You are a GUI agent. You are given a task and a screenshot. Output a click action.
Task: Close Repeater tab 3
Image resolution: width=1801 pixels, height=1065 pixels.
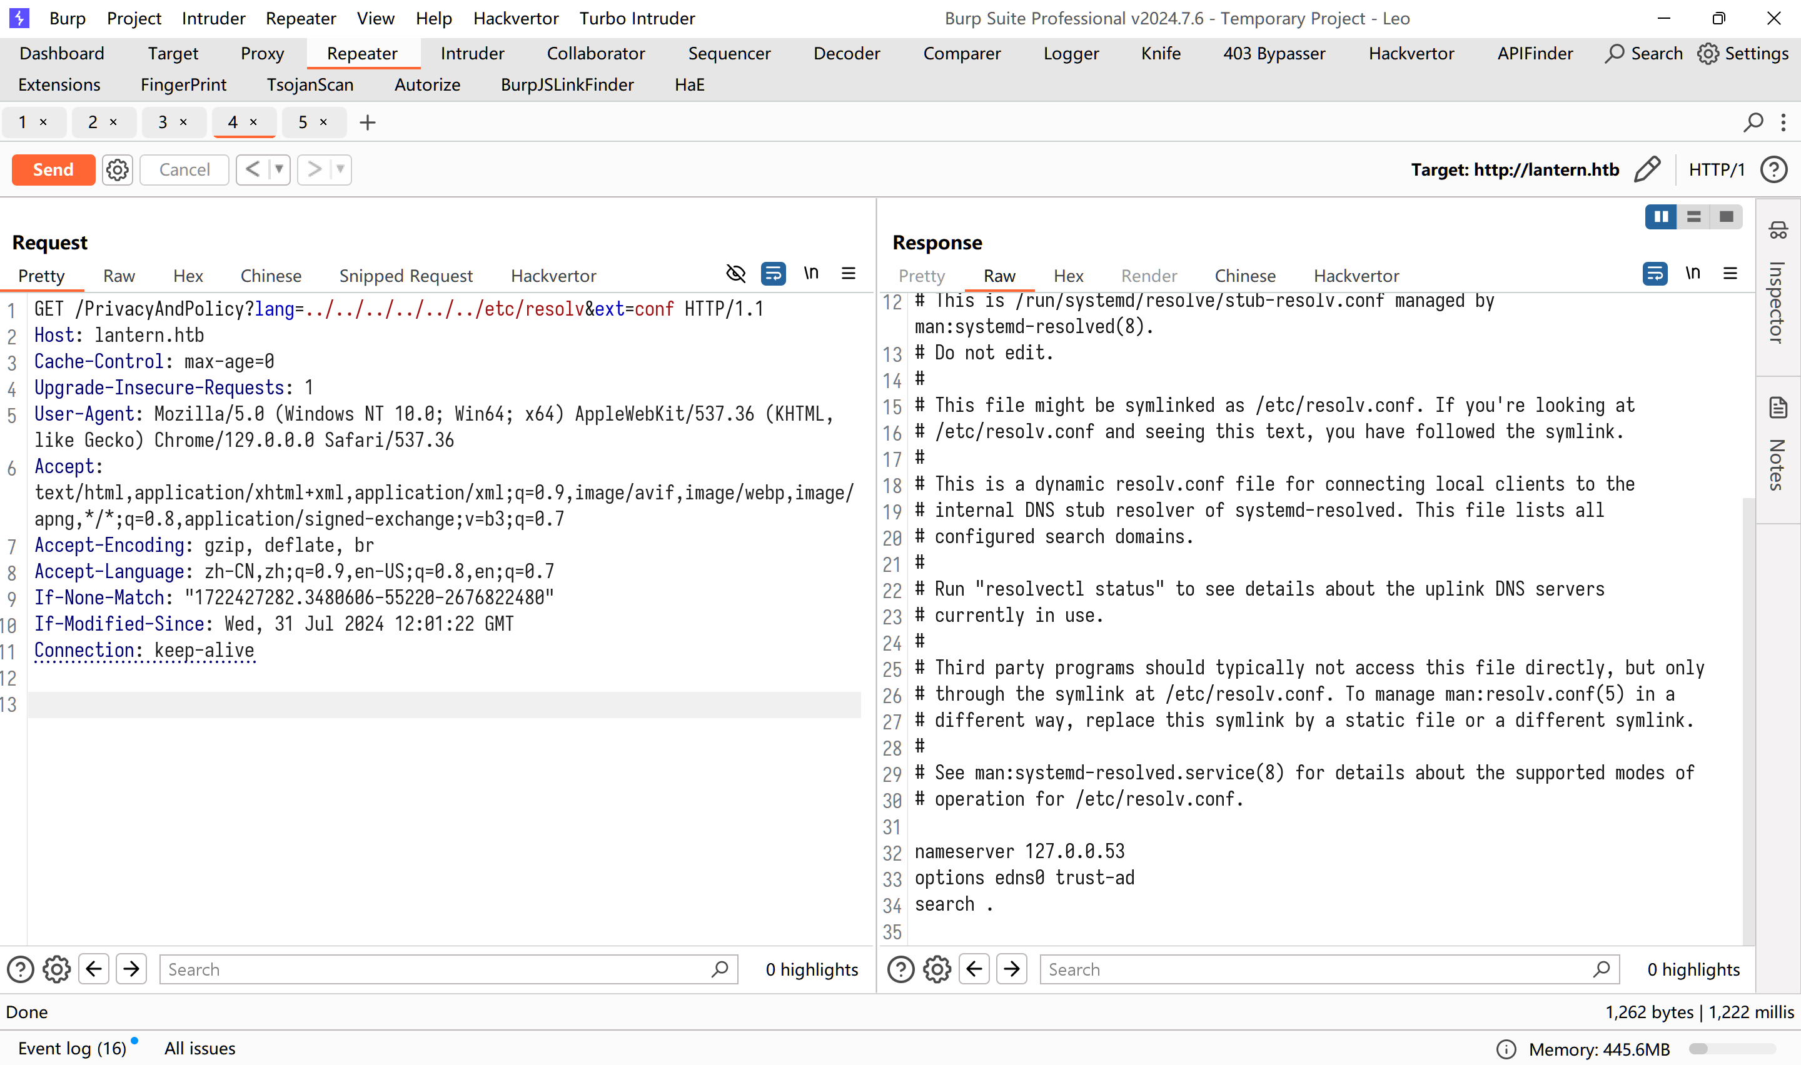click(183, 122)
